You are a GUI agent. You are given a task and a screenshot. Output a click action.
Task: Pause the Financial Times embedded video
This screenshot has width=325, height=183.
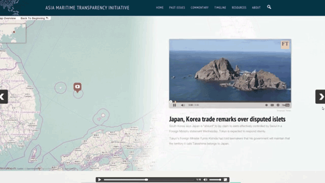(174, 105)
